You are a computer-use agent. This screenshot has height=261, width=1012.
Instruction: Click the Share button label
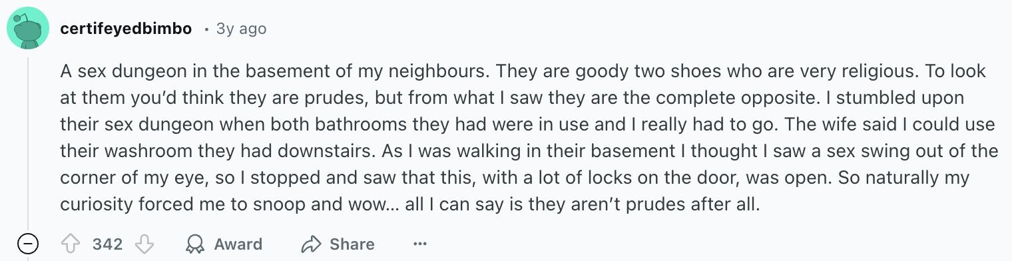tap(352, 244)
